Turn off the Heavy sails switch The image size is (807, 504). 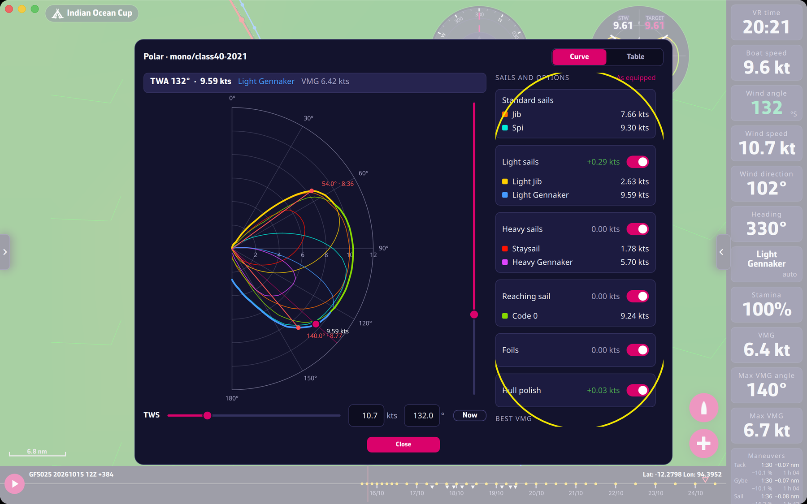tap(638, 229)
